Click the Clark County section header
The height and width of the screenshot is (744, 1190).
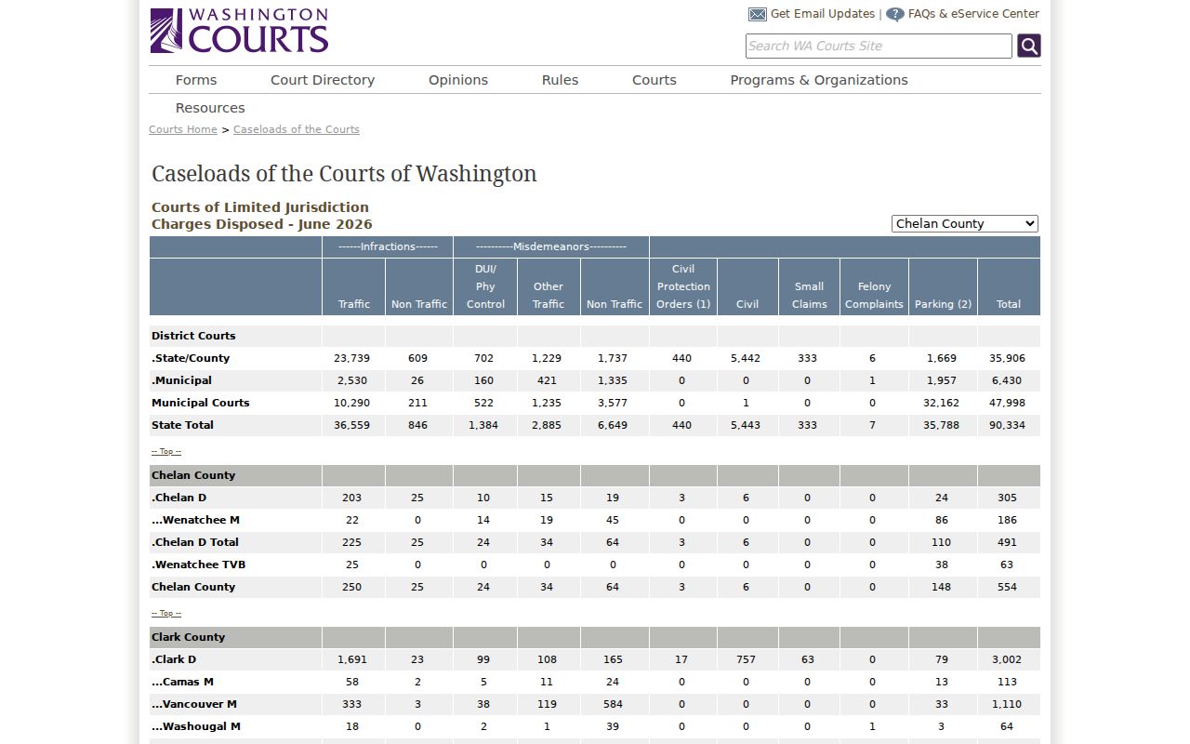click(189, 637)
